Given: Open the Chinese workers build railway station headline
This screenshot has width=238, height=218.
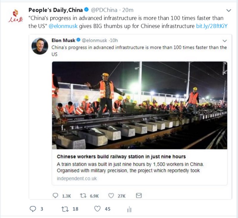Looking at the screenshot, I should [121, 157].
